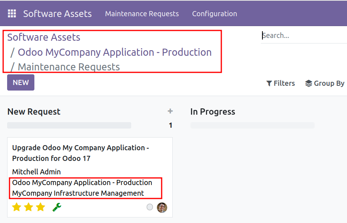
Task: Click the green wrench maintenance icon
Action: click(x=57, y=207)
